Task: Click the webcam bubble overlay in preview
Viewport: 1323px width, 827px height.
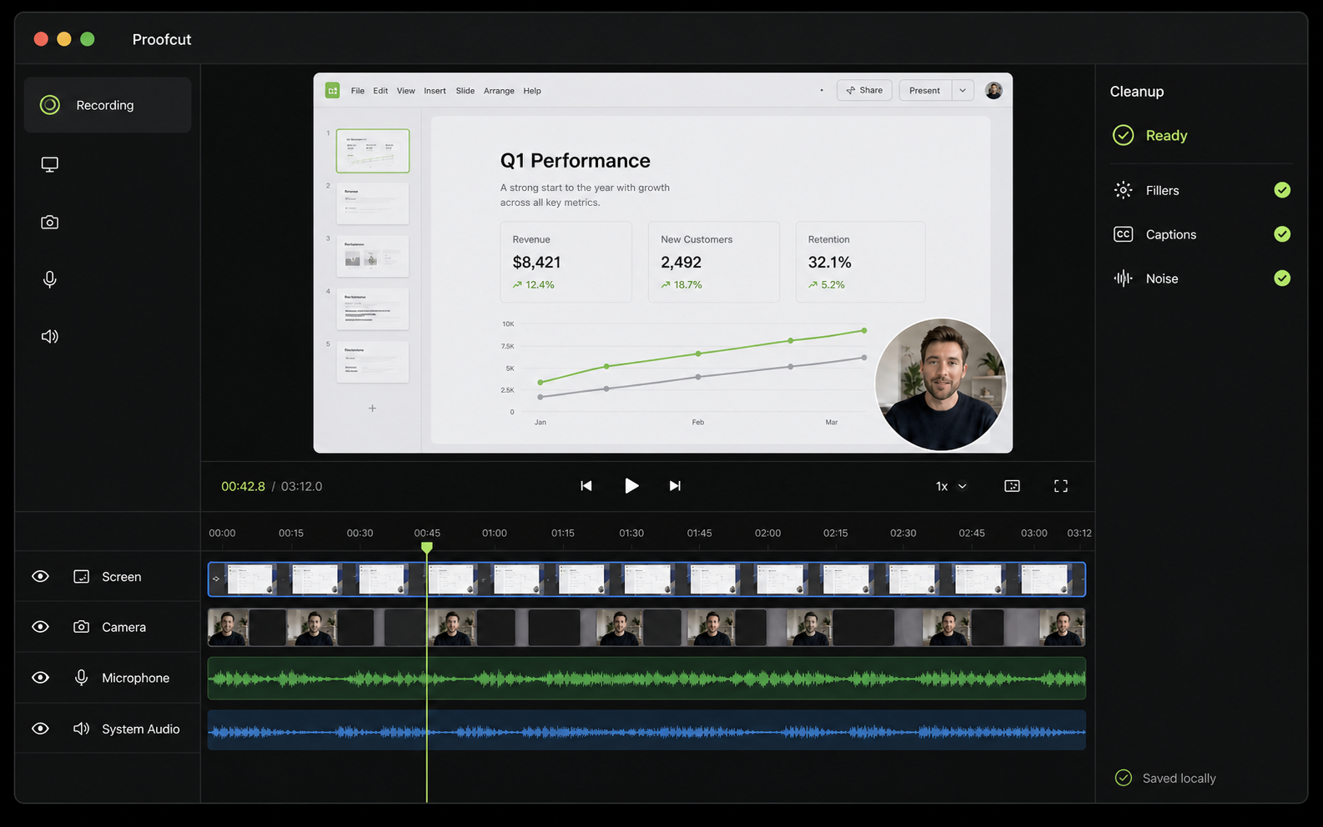Action: tap(941, 384)
